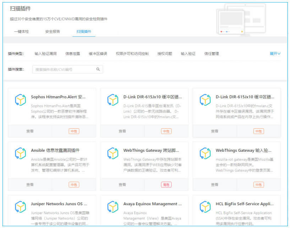Click the mozilla-iot gateway description text
Viewport: 290px width, 228px height.
244,165
